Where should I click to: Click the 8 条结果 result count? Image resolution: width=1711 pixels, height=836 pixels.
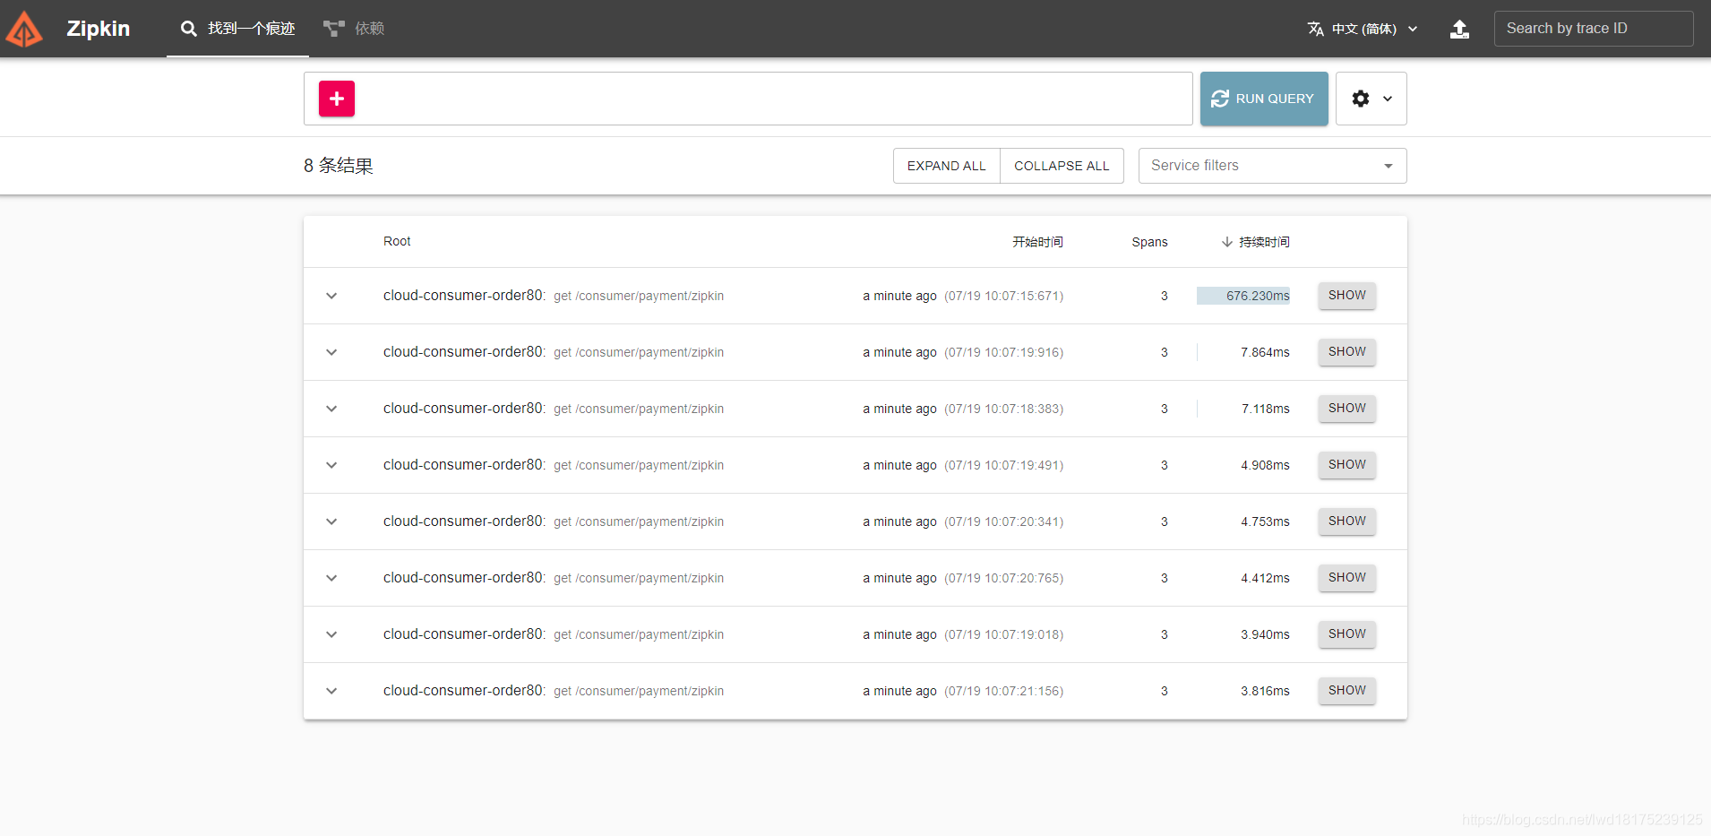(x=339, y=166)
